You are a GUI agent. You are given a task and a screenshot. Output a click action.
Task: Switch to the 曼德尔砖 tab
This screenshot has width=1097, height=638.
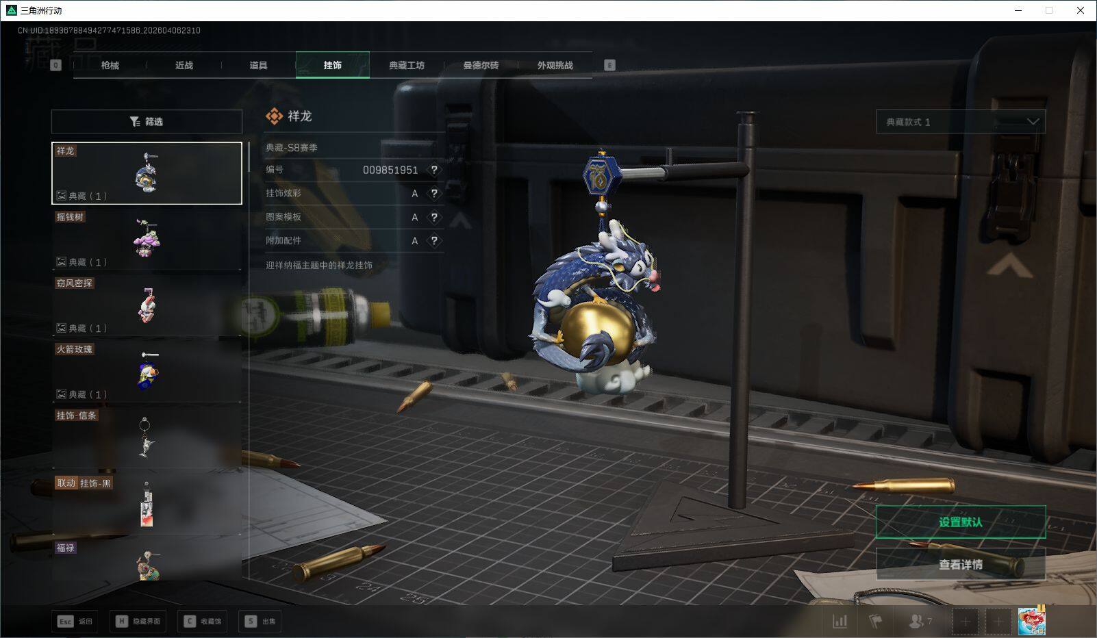coord(481,65)
